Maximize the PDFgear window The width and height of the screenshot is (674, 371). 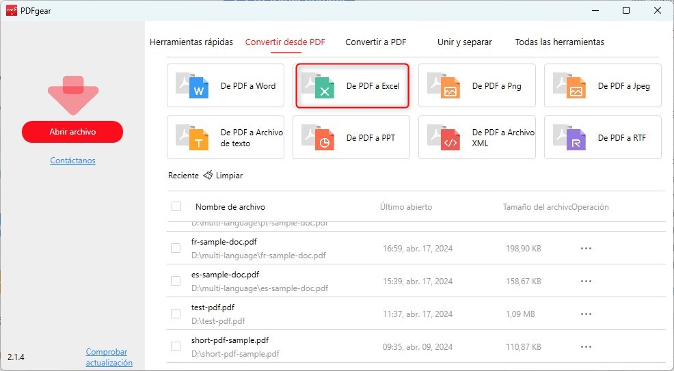coord(626,10)
